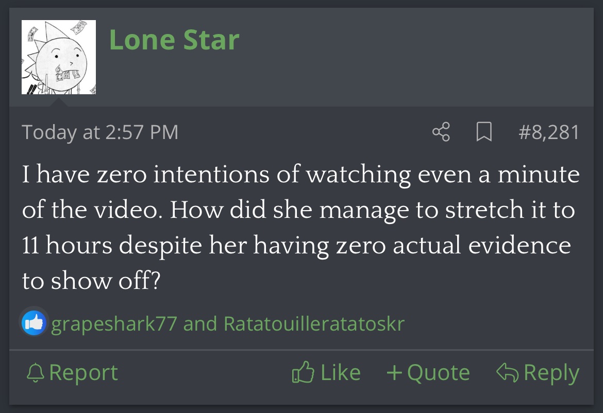The height and width of the screenshot is (413, 603).
Task: Click inside the post message text
Action: tap(301, 227)
